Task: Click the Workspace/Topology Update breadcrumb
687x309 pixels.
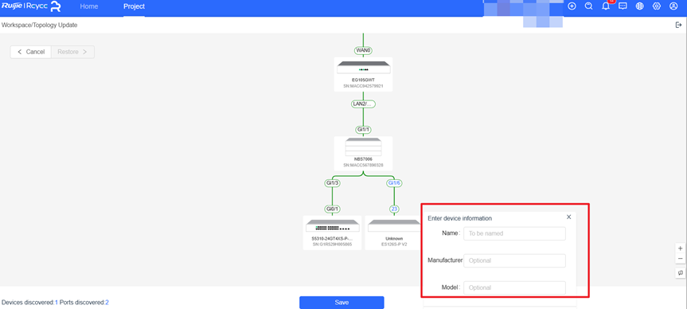Action: 40,25
